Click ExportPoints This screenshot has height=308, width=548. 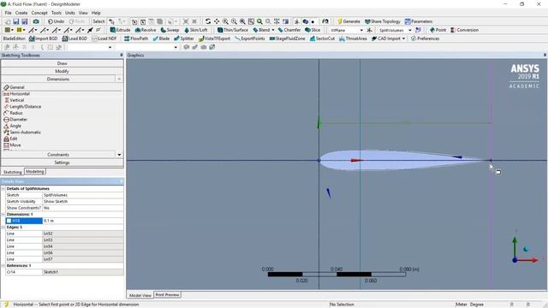click(x=249, y=38)
